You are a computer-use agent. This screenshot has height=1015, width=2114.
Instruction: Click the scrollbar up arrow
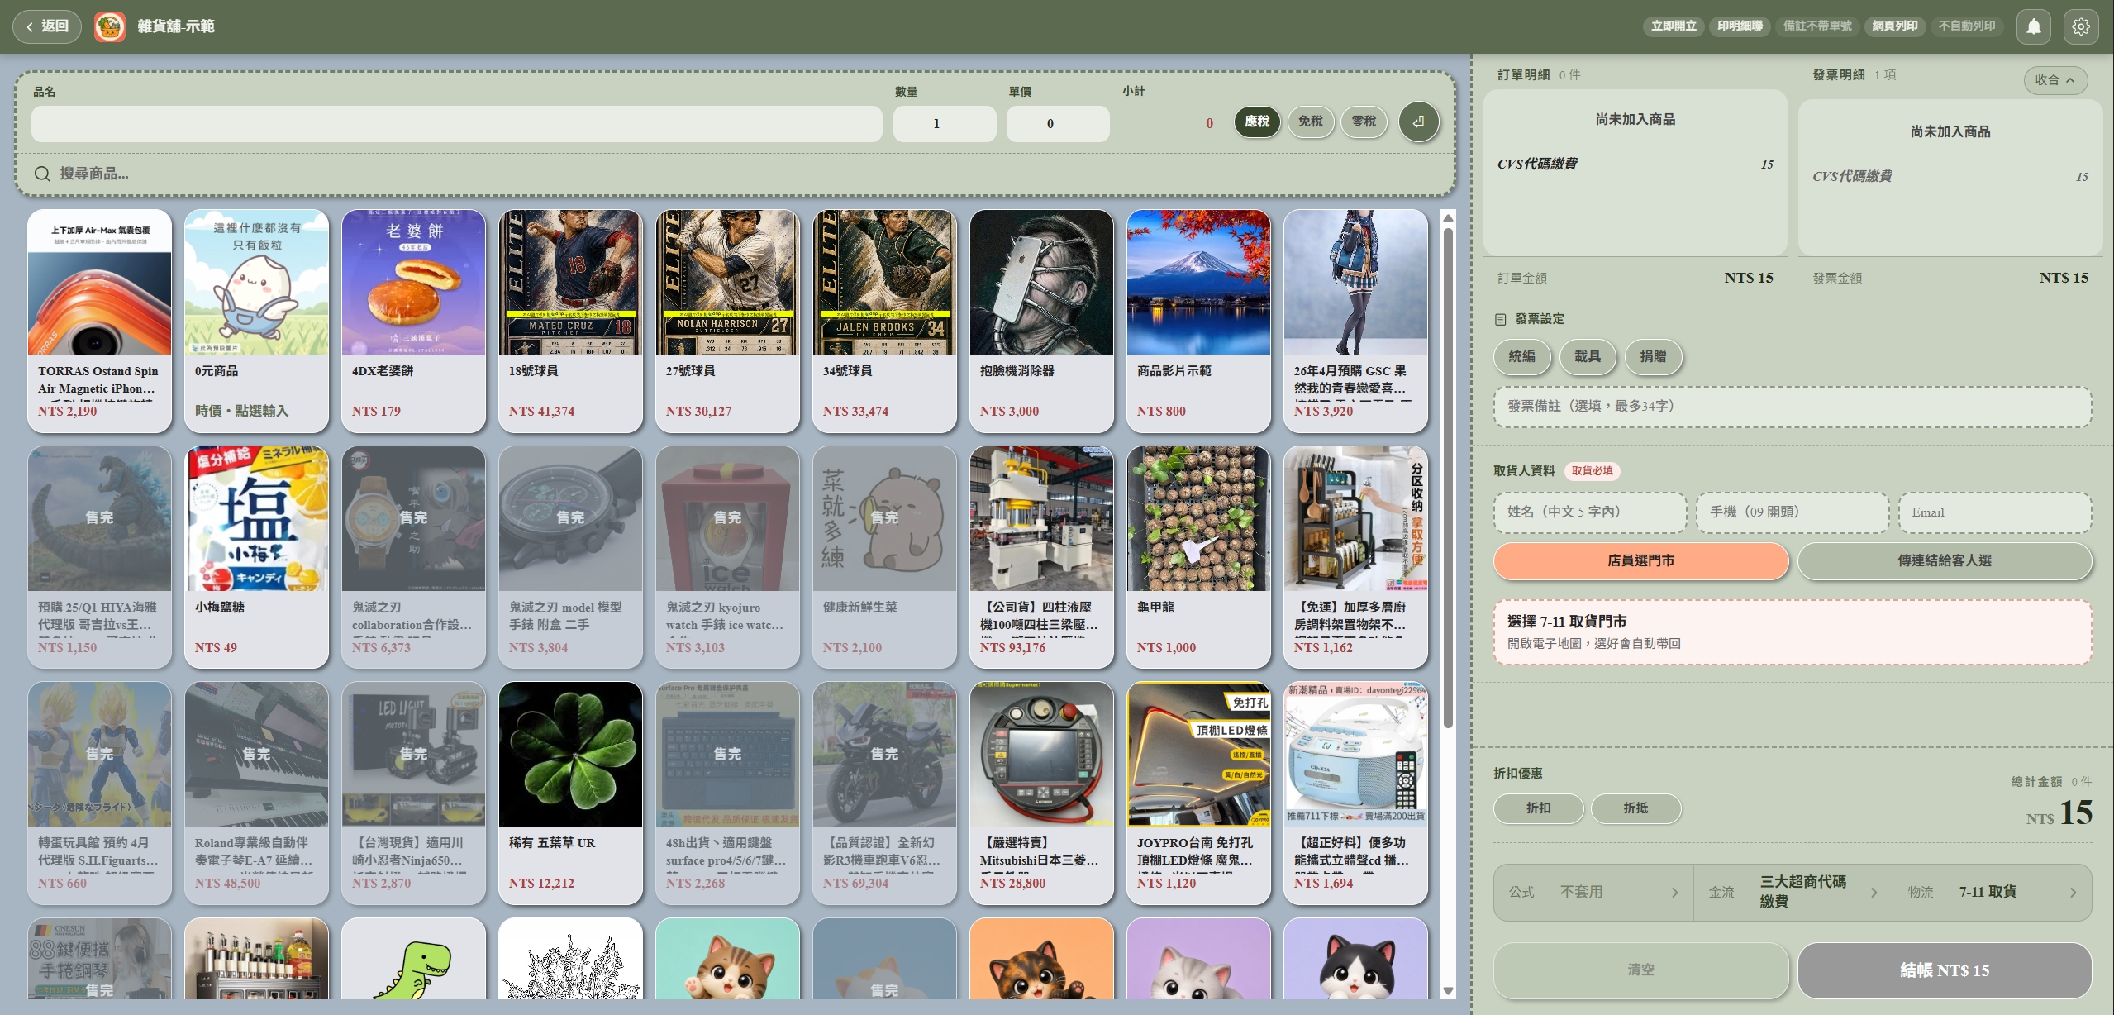(x=1448, y=218)
